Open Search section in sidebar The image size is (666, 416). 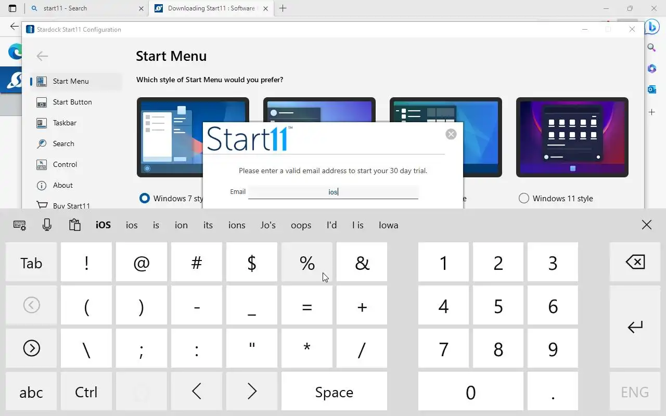pyautogui.click(x=76, y=144)
